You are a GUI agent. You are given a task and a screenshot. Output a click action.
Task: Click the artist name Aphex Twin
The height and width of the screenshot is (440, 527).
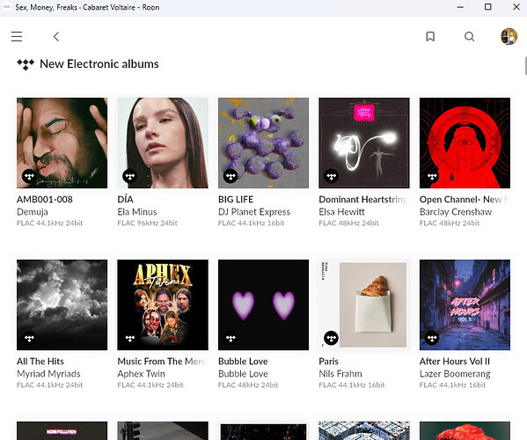coord(141,374)
